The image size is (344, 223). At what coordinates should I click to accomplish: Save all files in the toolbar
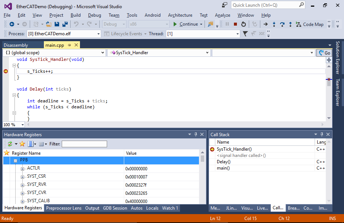[x=65, y=24]
